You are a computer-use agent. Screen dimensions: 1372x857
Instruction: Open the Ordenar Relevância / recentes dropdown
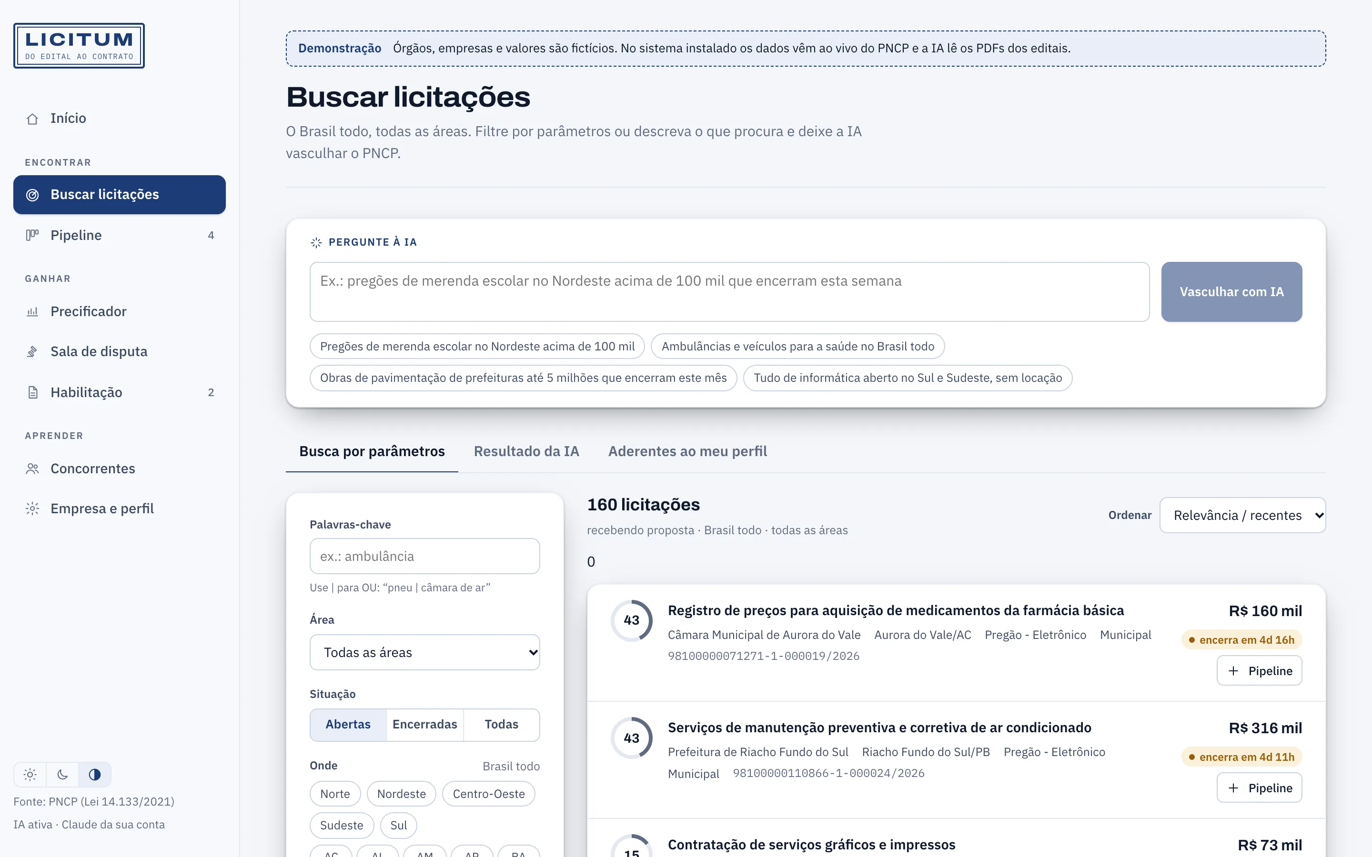pyautogui.click(x=1243, y=515)
